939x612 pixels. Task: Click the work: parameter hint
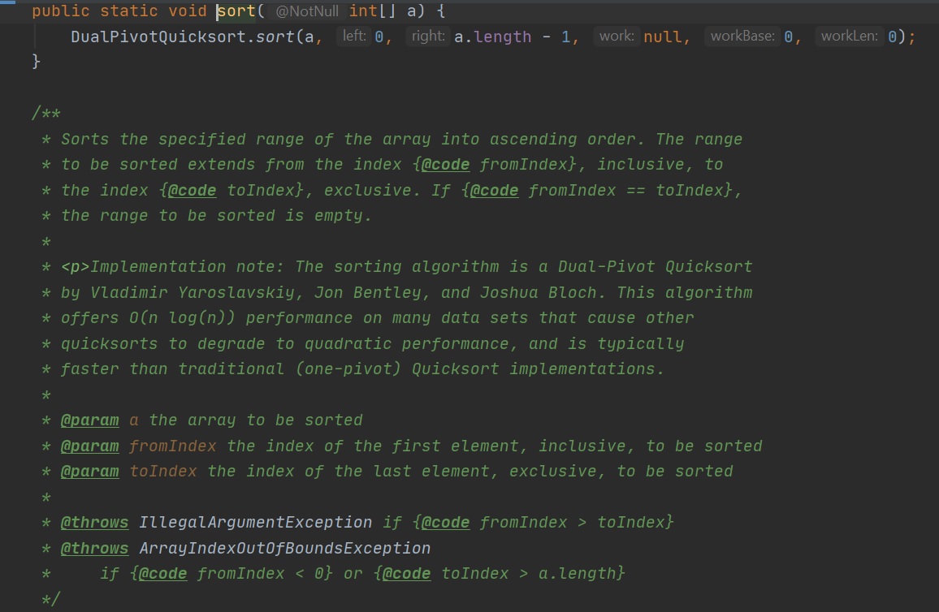point(616,37)
